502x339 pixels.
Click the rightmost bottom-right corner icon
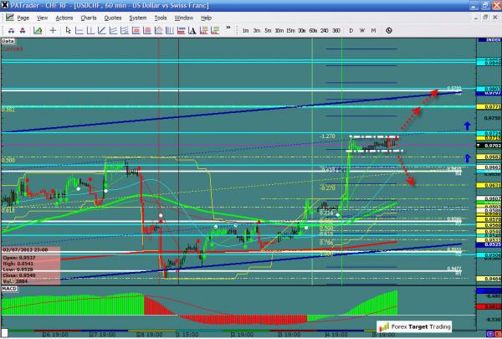click(498, 334)
